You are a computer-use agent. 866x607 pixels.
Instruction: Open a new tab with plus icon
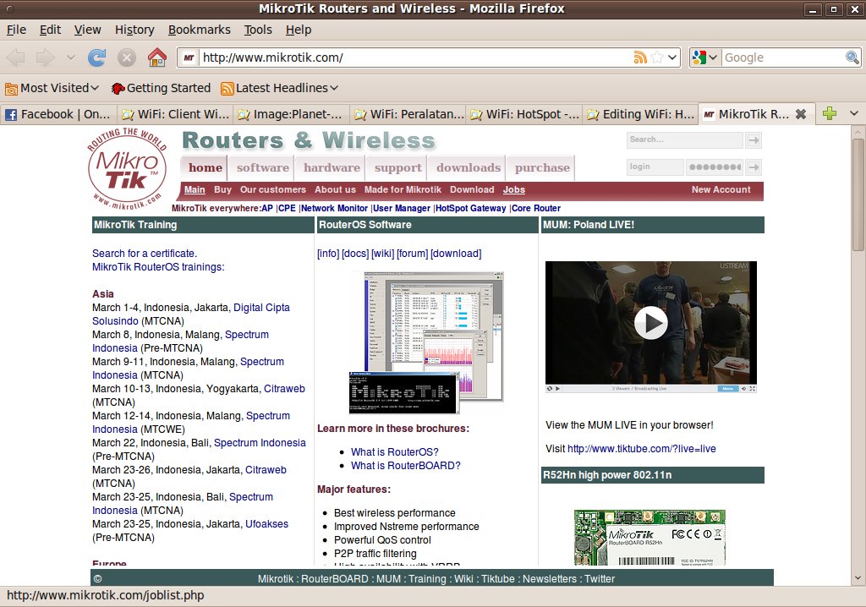[x=830, y=114]
